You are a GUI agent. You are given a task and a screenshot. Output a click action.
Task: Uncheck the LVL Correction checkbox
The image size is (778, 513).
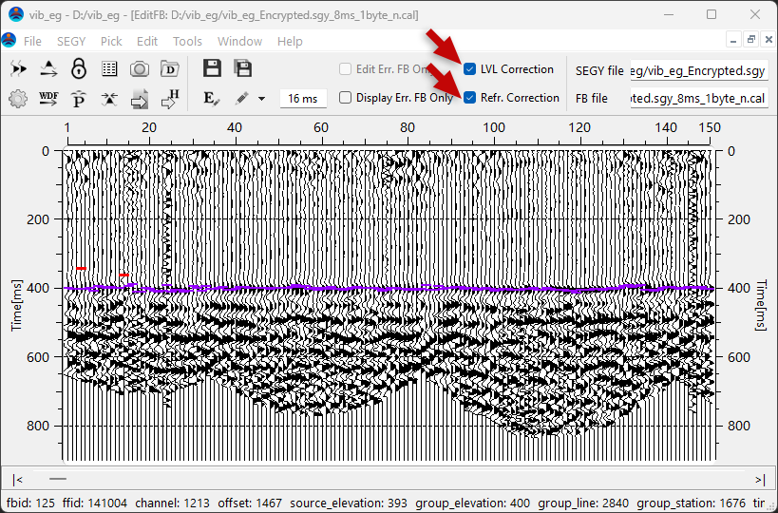point(470,69)
